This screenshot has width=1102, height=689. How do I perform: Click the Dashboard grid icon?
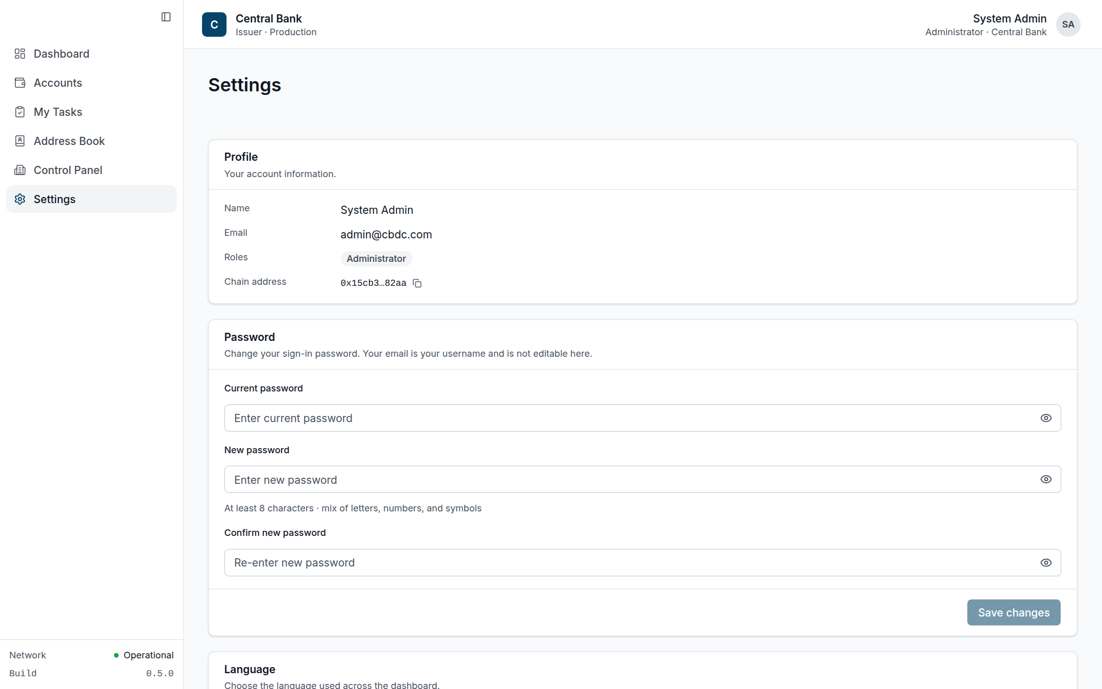pyautogui.click(x=20, y=54)
